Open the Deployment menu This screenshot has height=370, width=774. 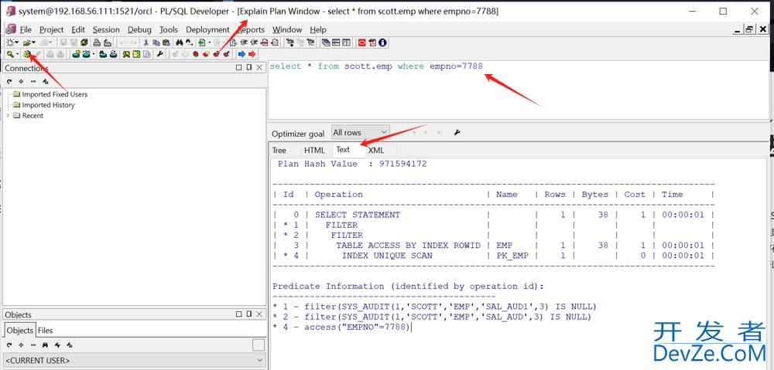(x=207, y=29)
